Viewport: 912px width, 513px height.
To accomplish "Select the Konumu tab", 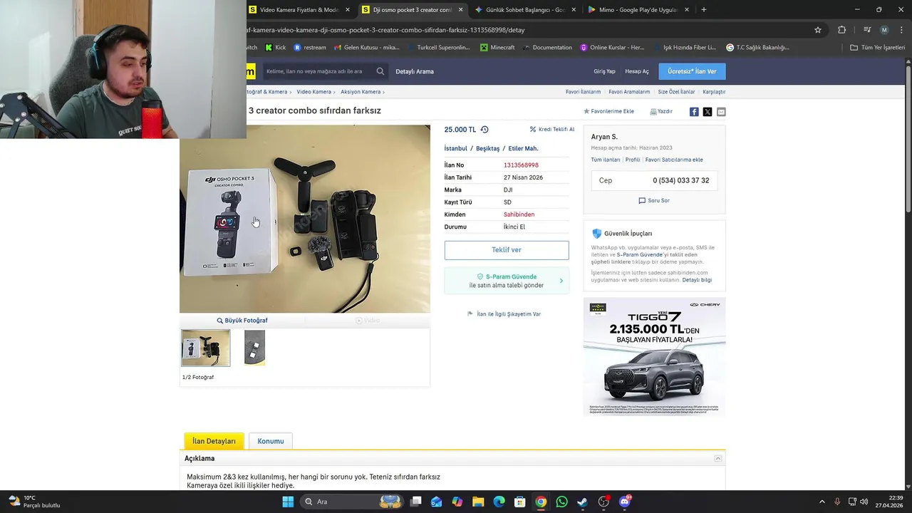I will pos(271,441).
